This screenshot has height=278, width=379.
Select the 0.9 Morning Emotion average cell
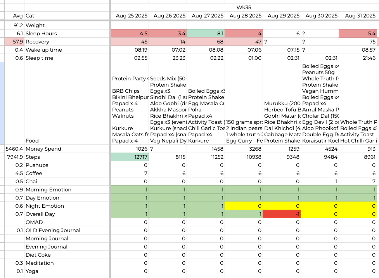click(x=14, y=190)
